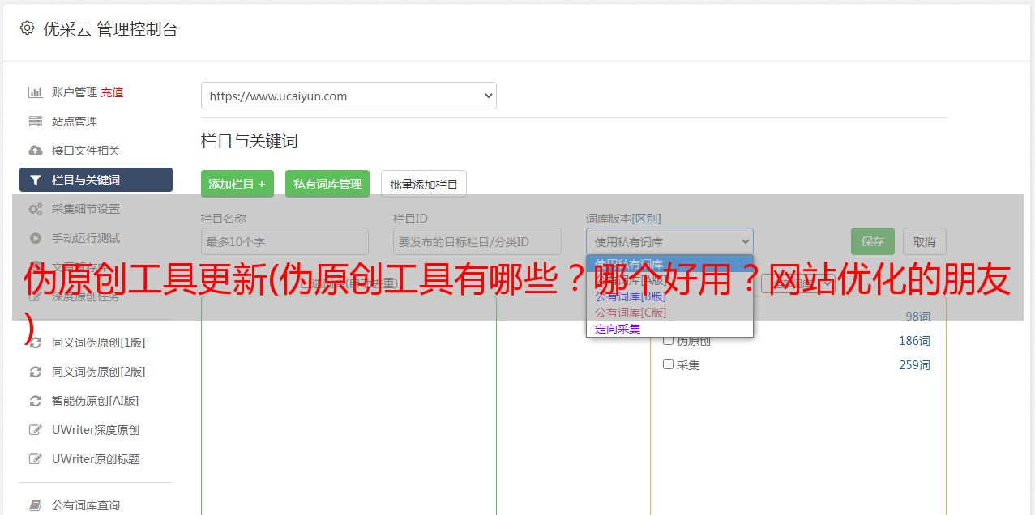Click the play icon for 手动运行测试

[x=36, y=238]
